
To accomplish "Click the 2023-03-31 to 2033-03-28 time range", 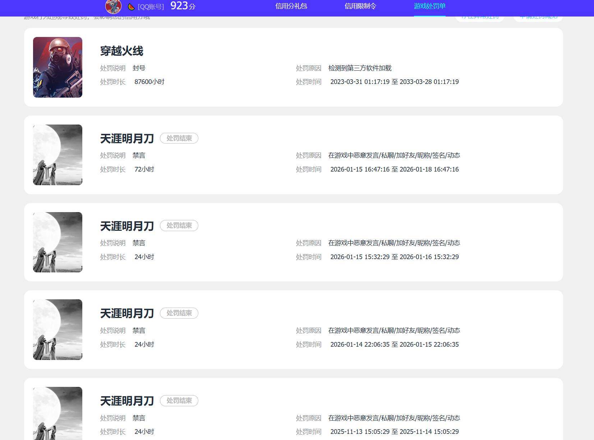I will [x=395, y=82].
